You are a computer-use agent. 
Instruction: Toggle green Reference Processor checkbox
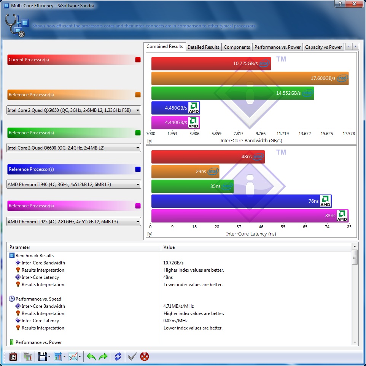click(x=138, y=132)
